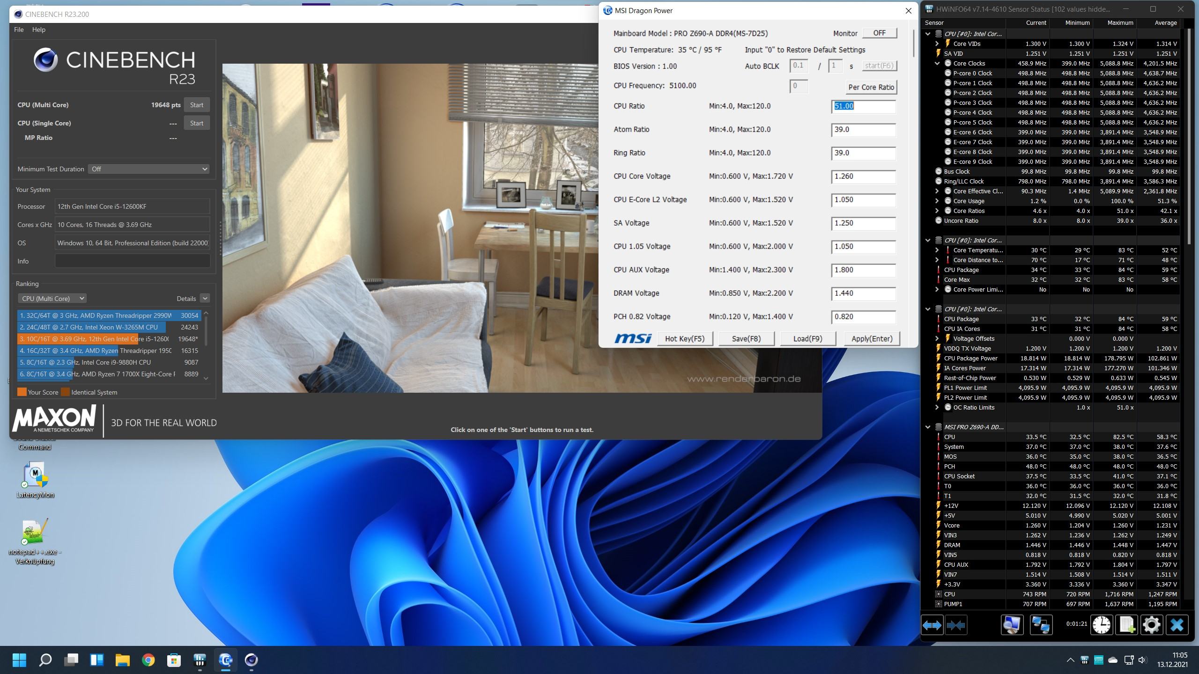Expand Core Effective Clocks row
1199x674 pixels.
coord(937,191)
